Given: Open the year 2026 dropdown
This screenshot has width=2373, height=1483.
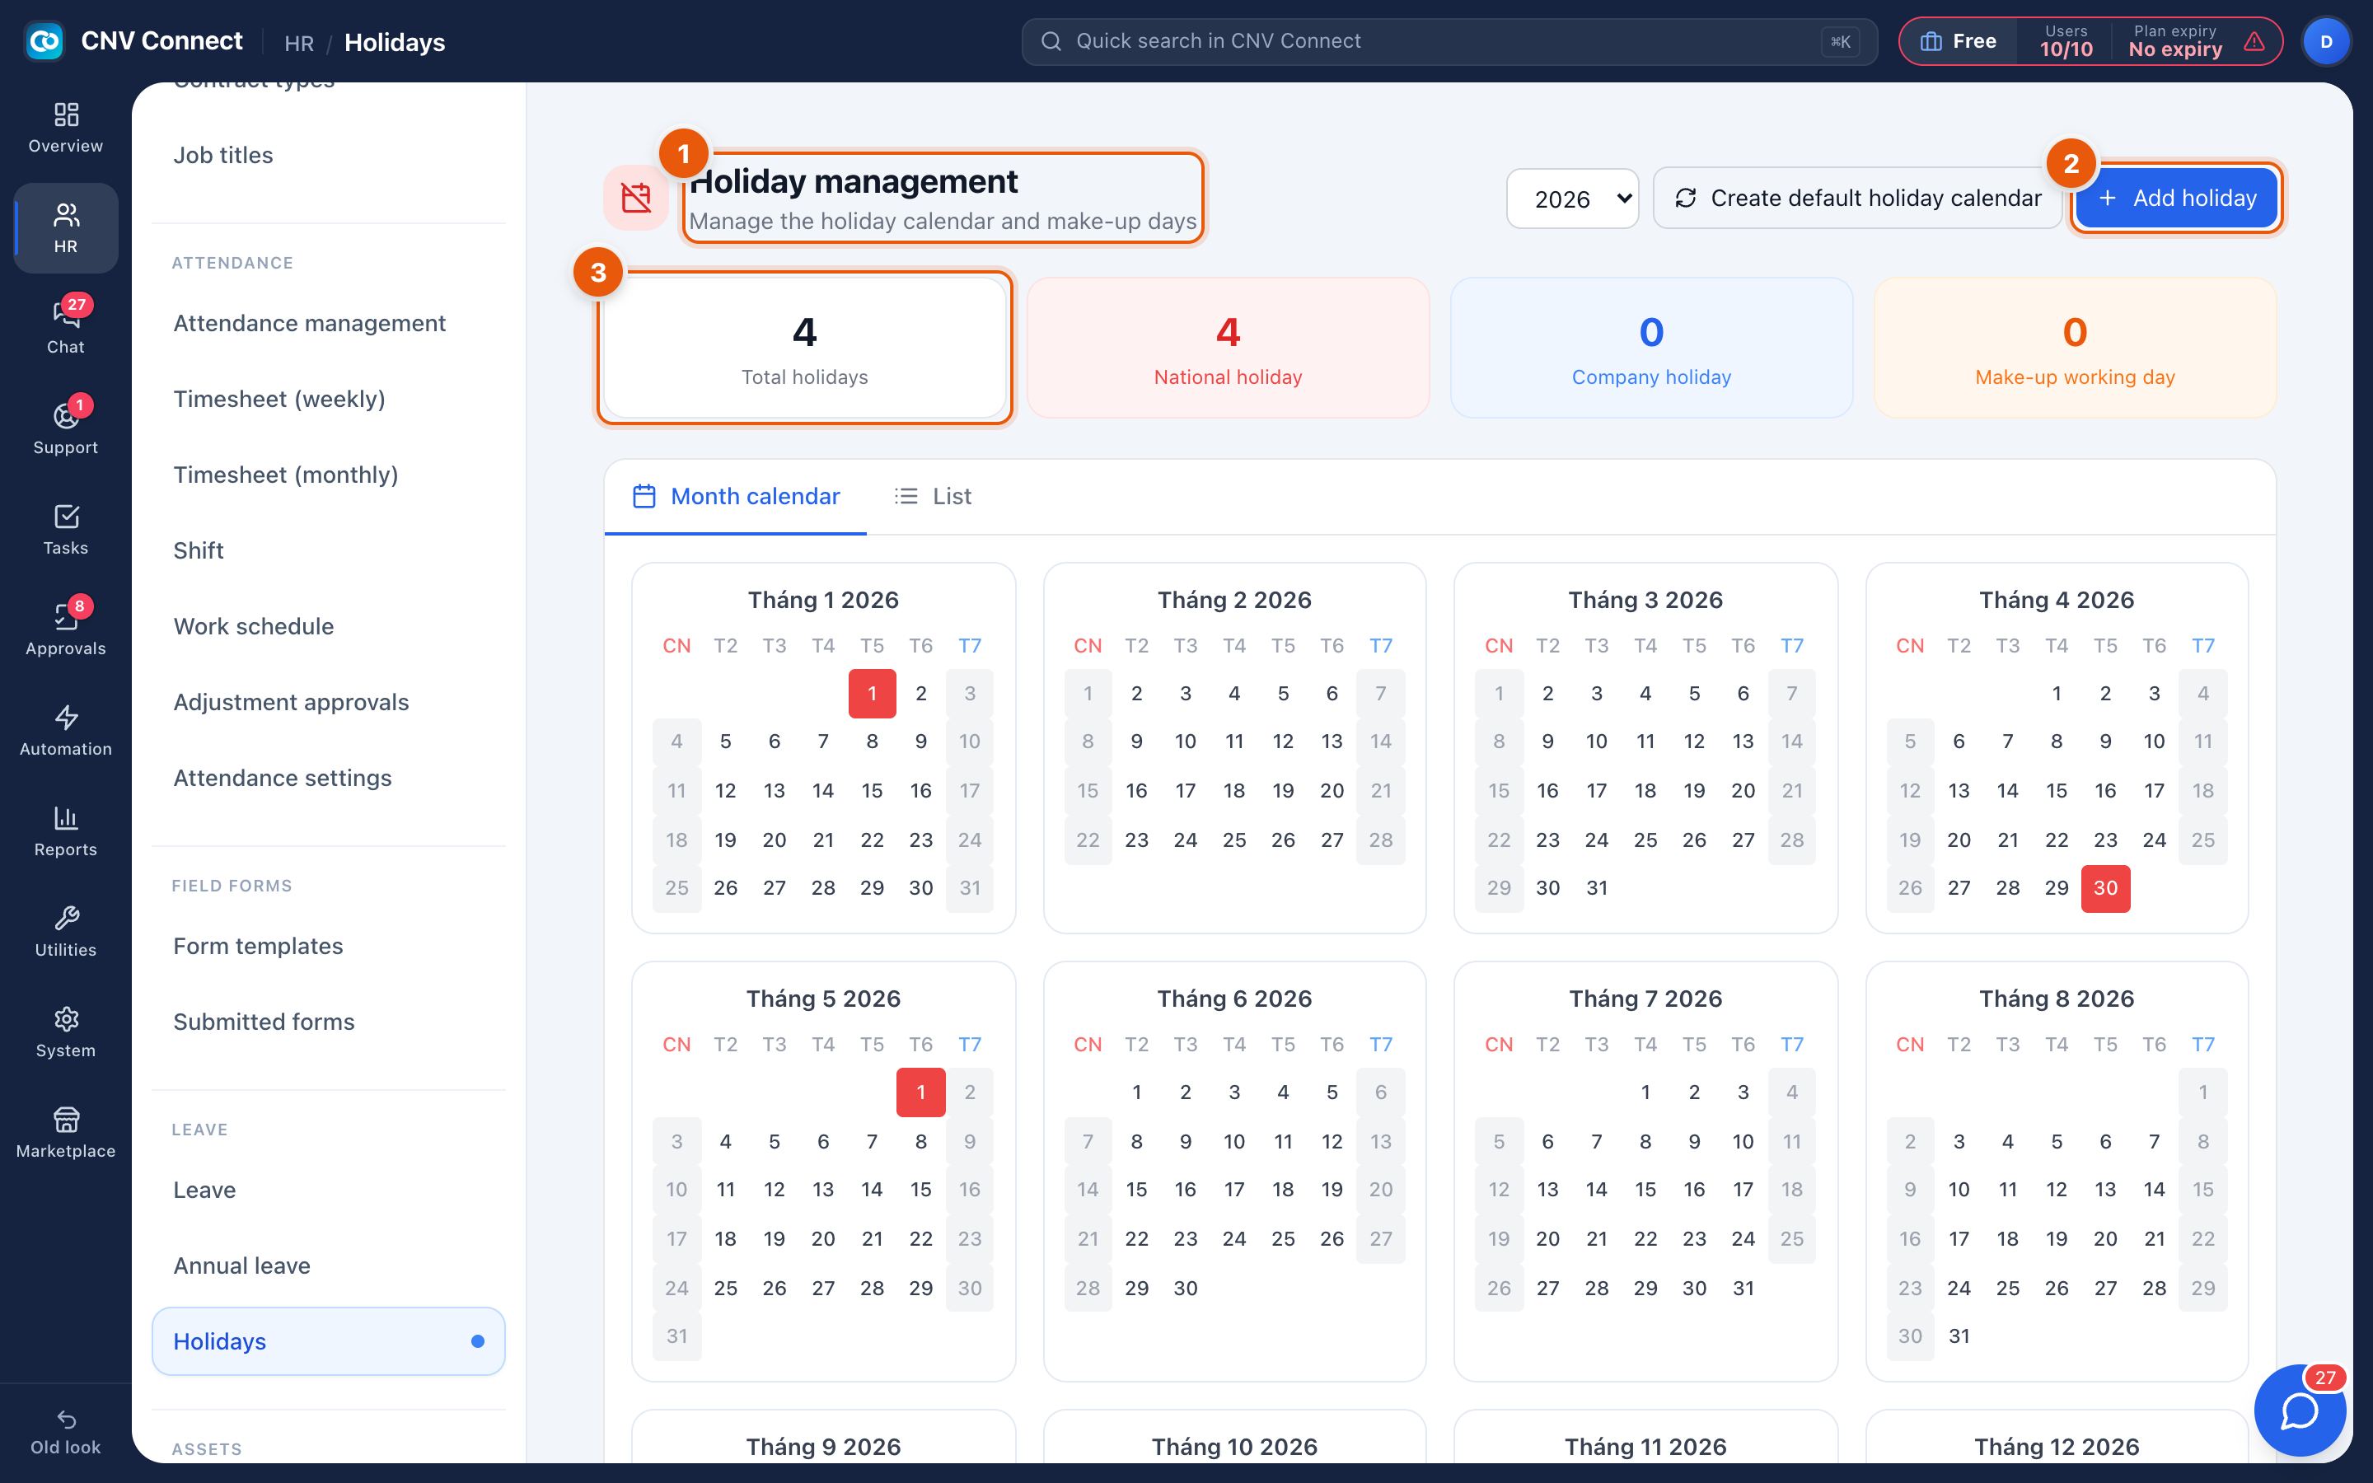Looking at the screenshot, I should 1572,198.
